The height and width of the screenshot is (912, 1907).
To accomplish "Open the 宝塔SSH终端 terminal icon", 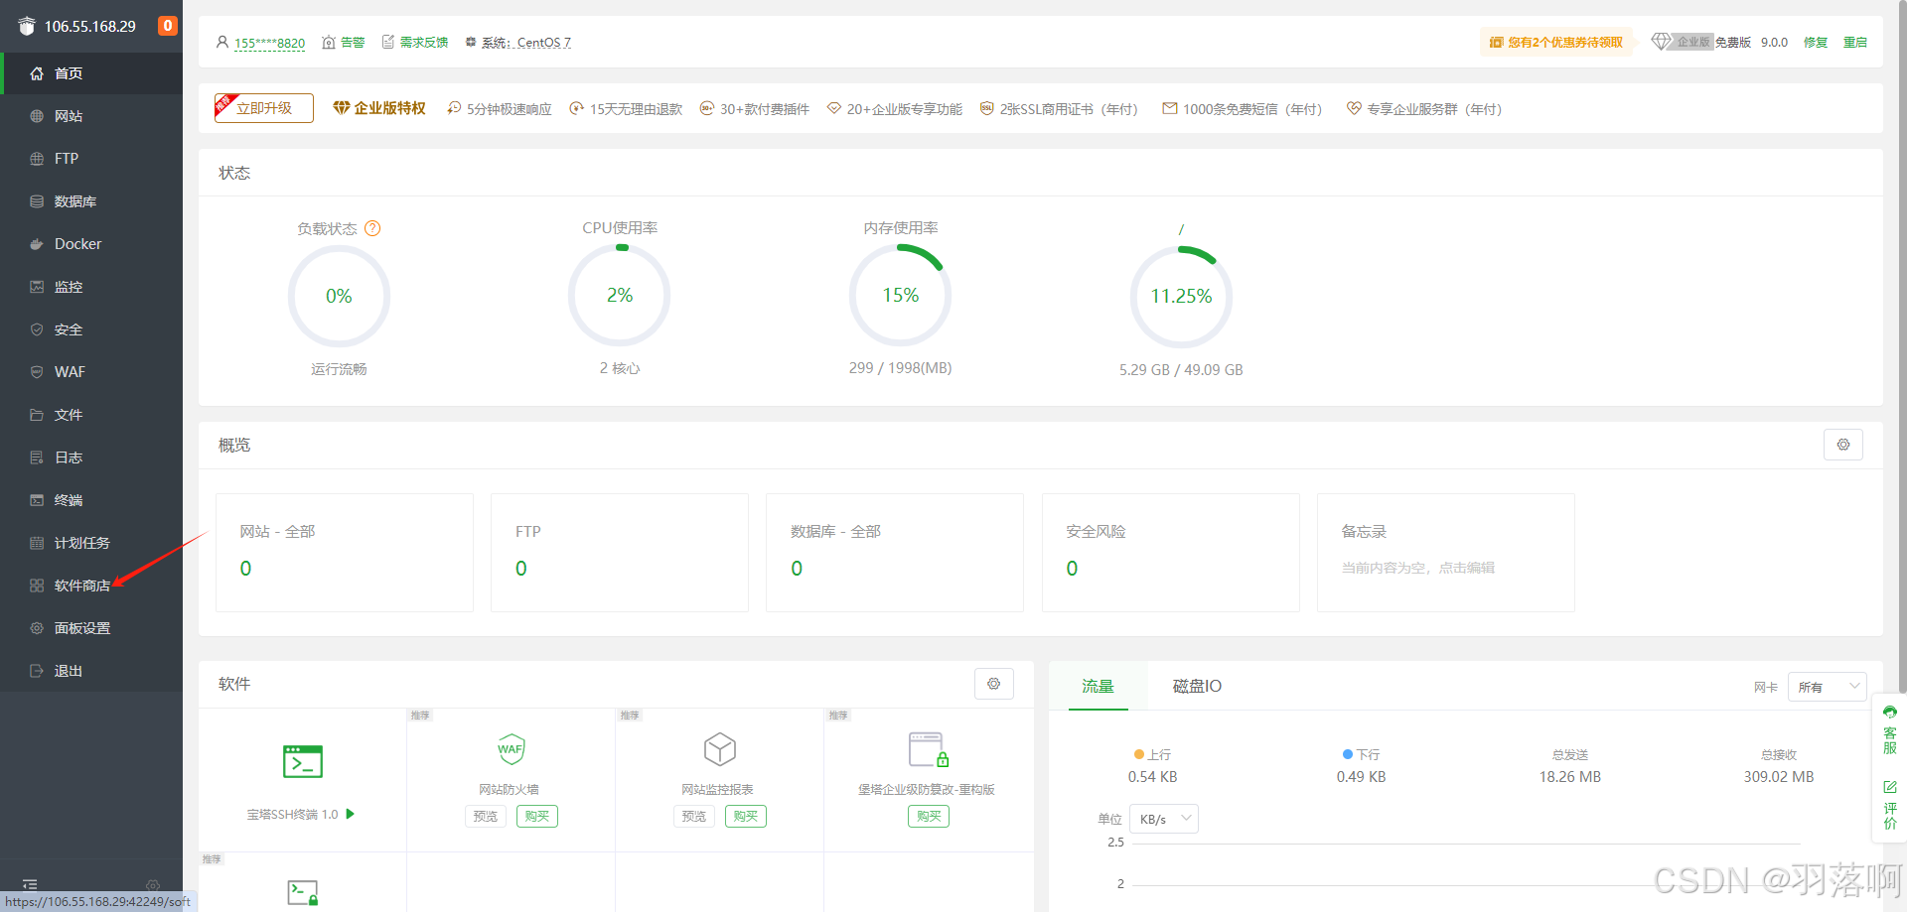I will coord(303,761).
